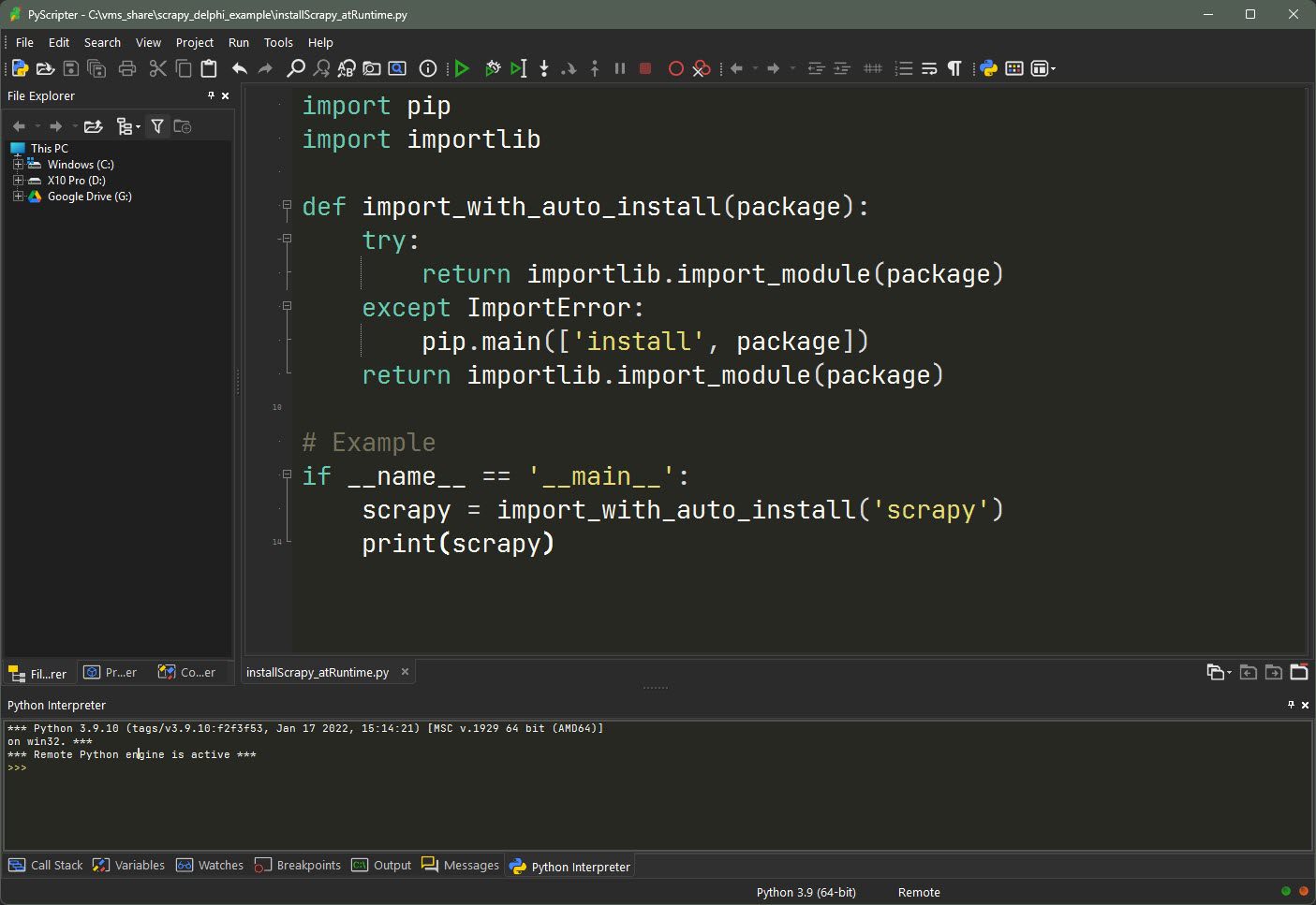This screenshot has width=1316, height=905.
Task: Click the Open file toolbar icon
Action: pyautogui.click(x=45, y=68)
